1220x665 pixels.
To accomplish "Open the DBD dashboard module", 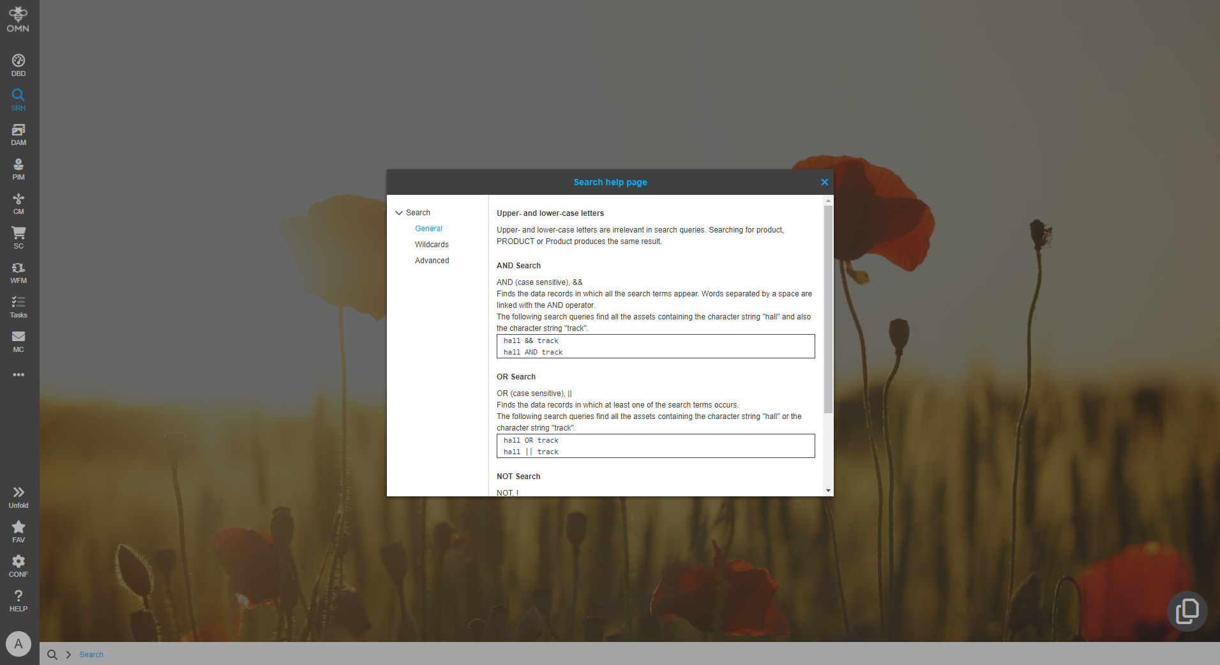I will (18, 63).
